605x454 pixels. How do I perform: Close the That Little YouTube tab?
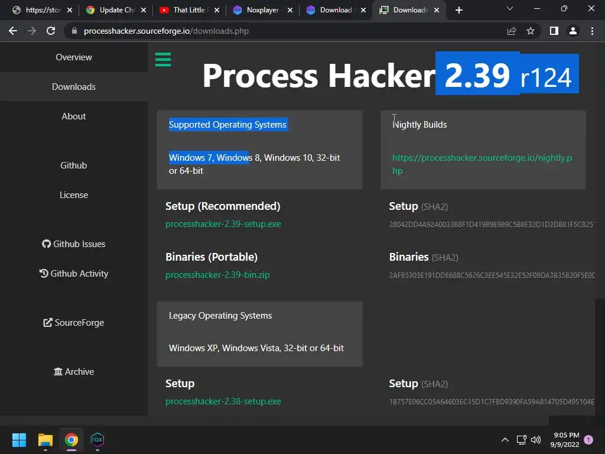pyautogui.click(x=217, y=10)
